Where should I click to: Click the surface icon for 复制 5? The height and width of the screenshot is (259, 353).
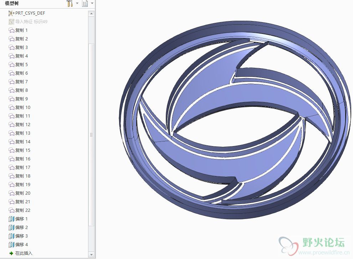click(x=11, y=65)
